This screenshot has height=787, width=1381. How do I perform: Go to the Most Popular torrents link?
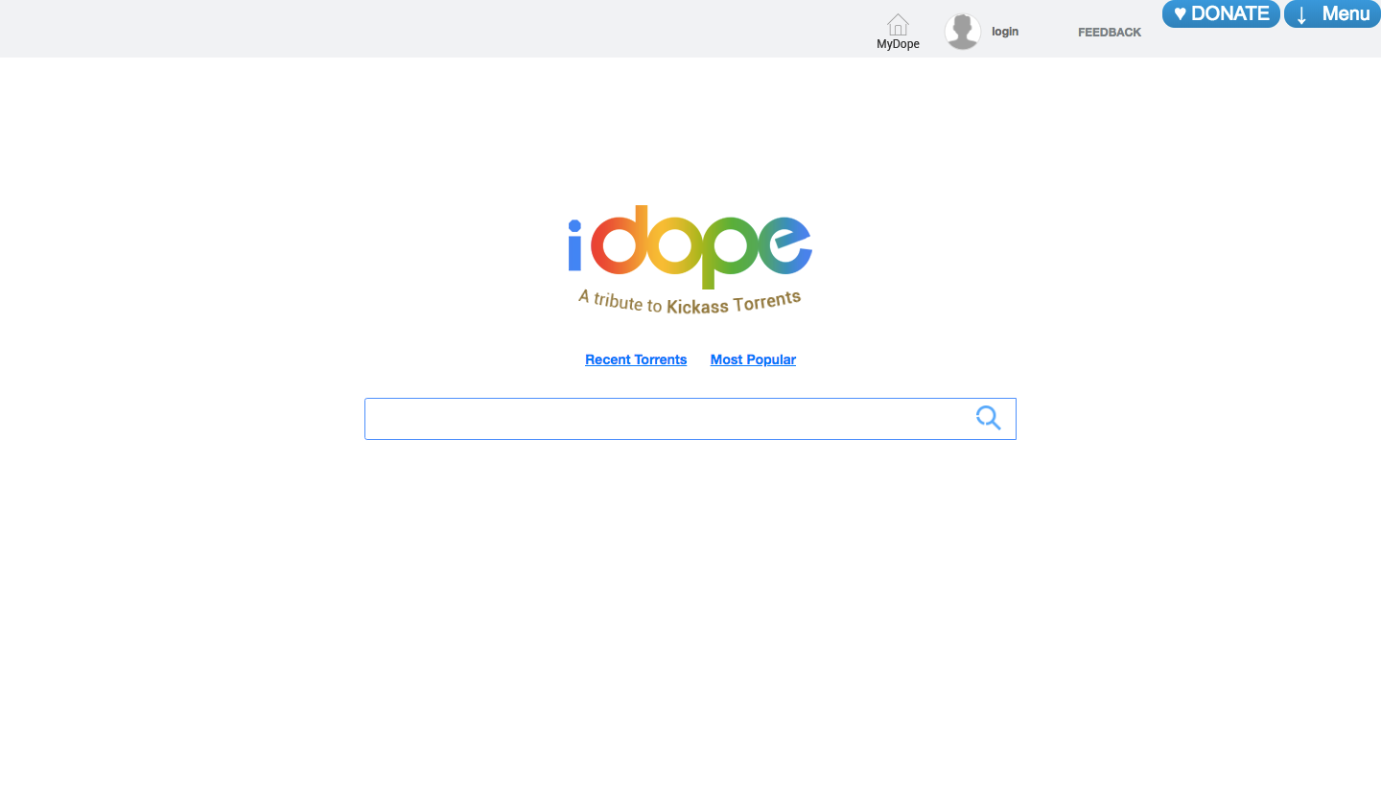[753, 359]
